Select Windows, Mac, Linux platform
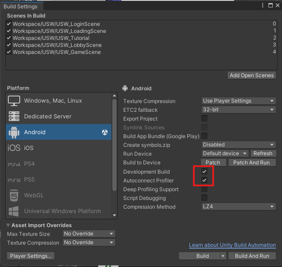This screenshot has width=282, height=267. pos(59,101)
